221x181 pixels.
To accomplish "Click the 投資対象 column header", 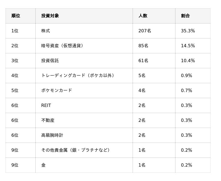I will coord(50,16).
